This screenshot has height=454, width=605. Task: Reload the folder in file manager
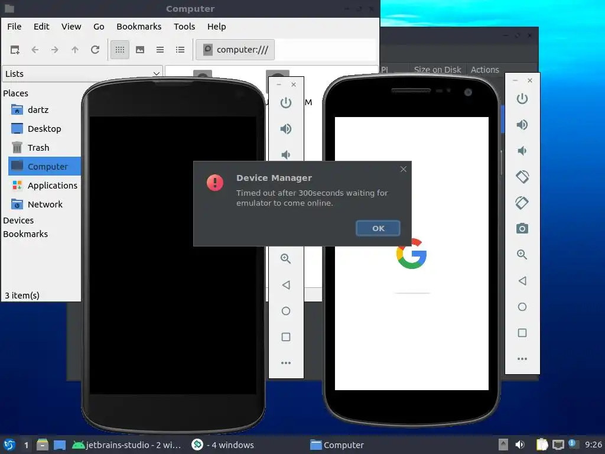click(x=95, y=50)
